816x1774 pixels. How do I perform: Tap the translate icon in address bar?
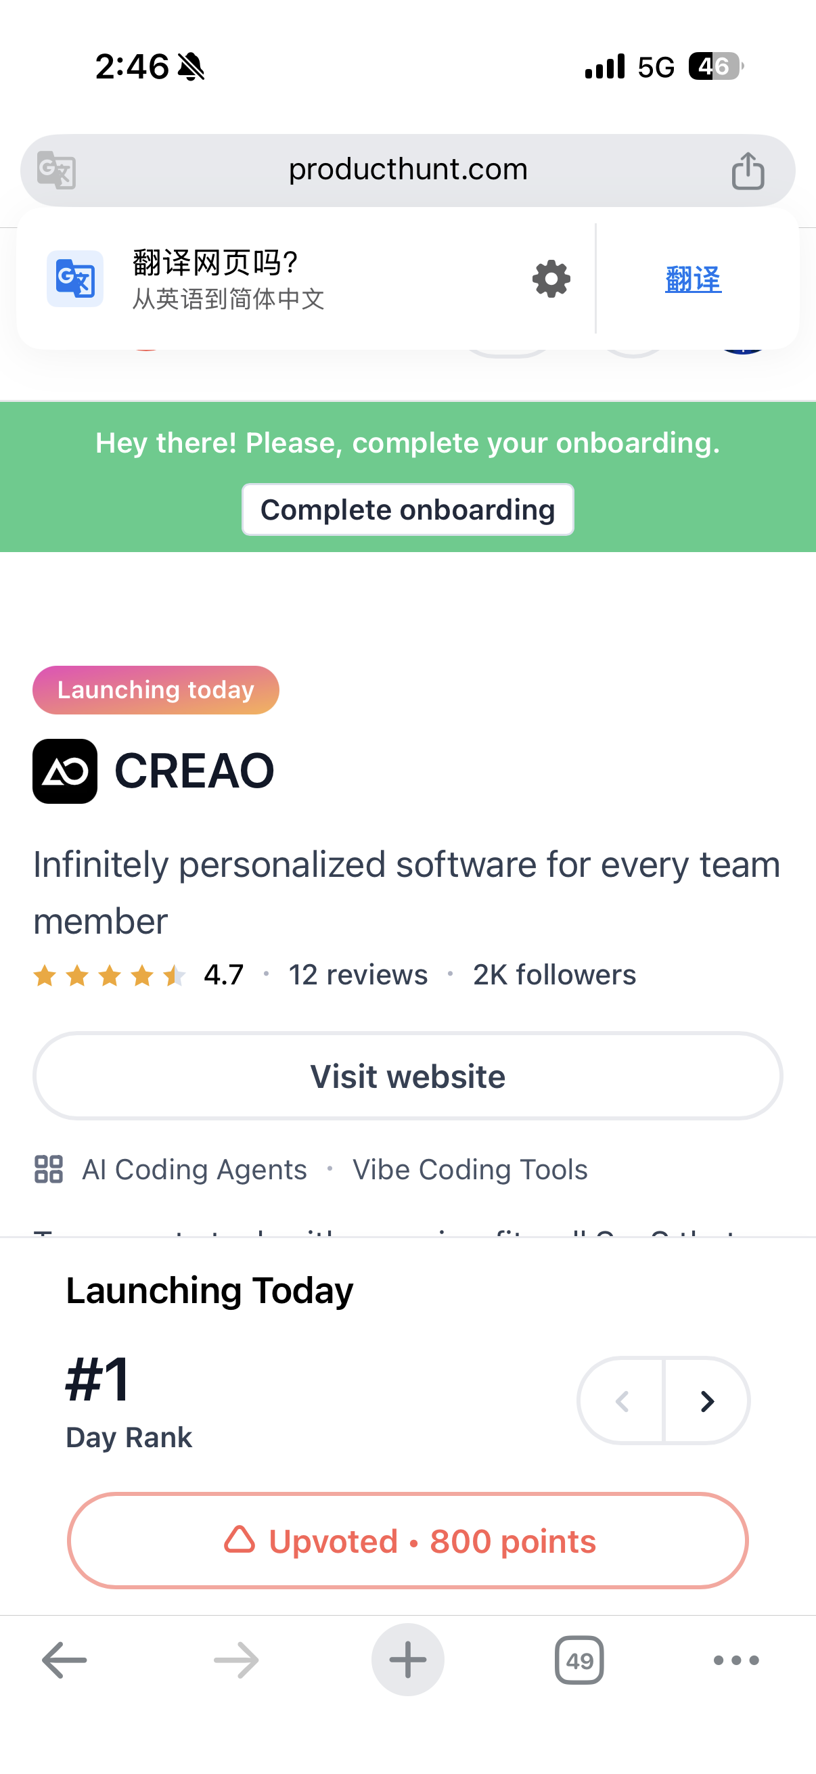56,170
